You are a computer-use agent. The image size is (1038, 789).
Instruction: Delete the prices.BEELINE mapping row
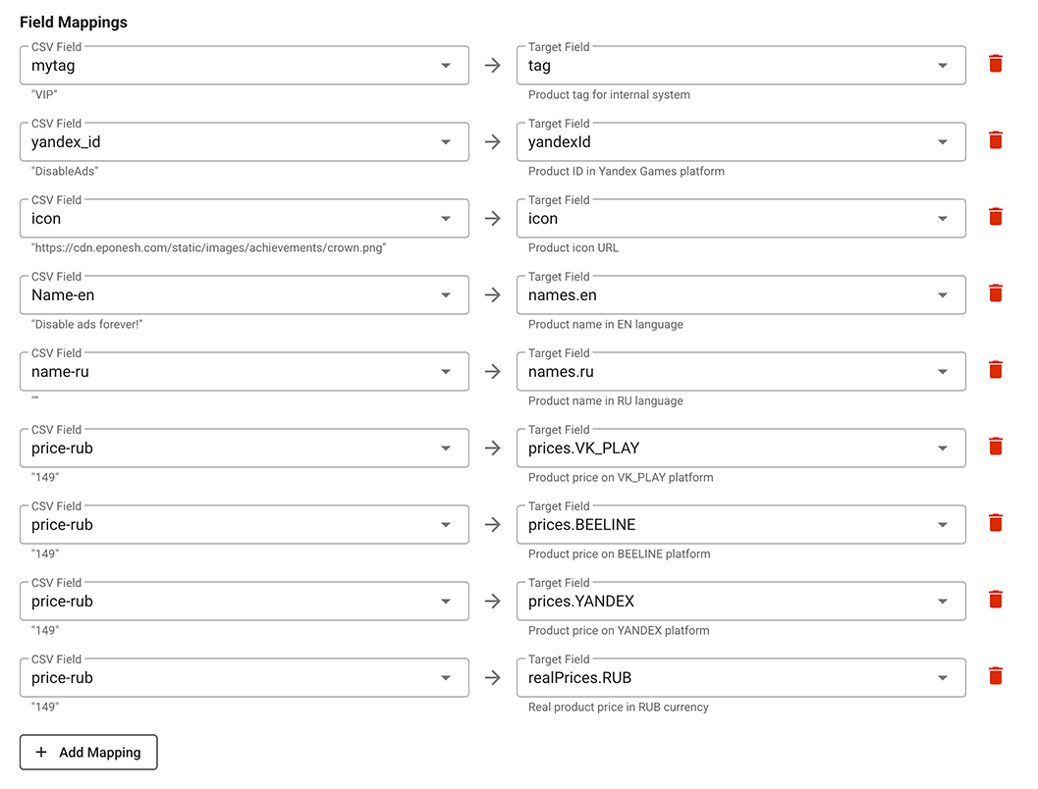tap(995, 524)
